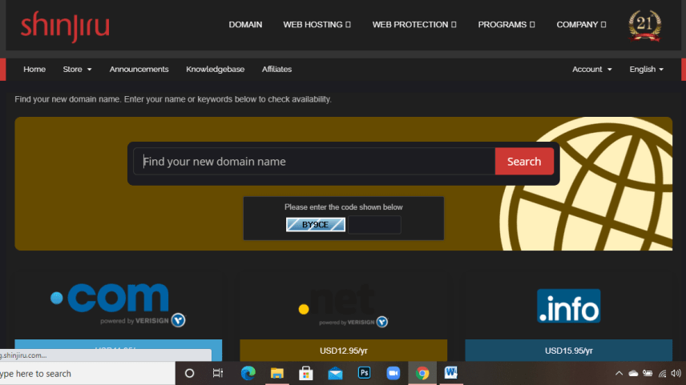Click the battery tray icon

(x=648, y=373)
